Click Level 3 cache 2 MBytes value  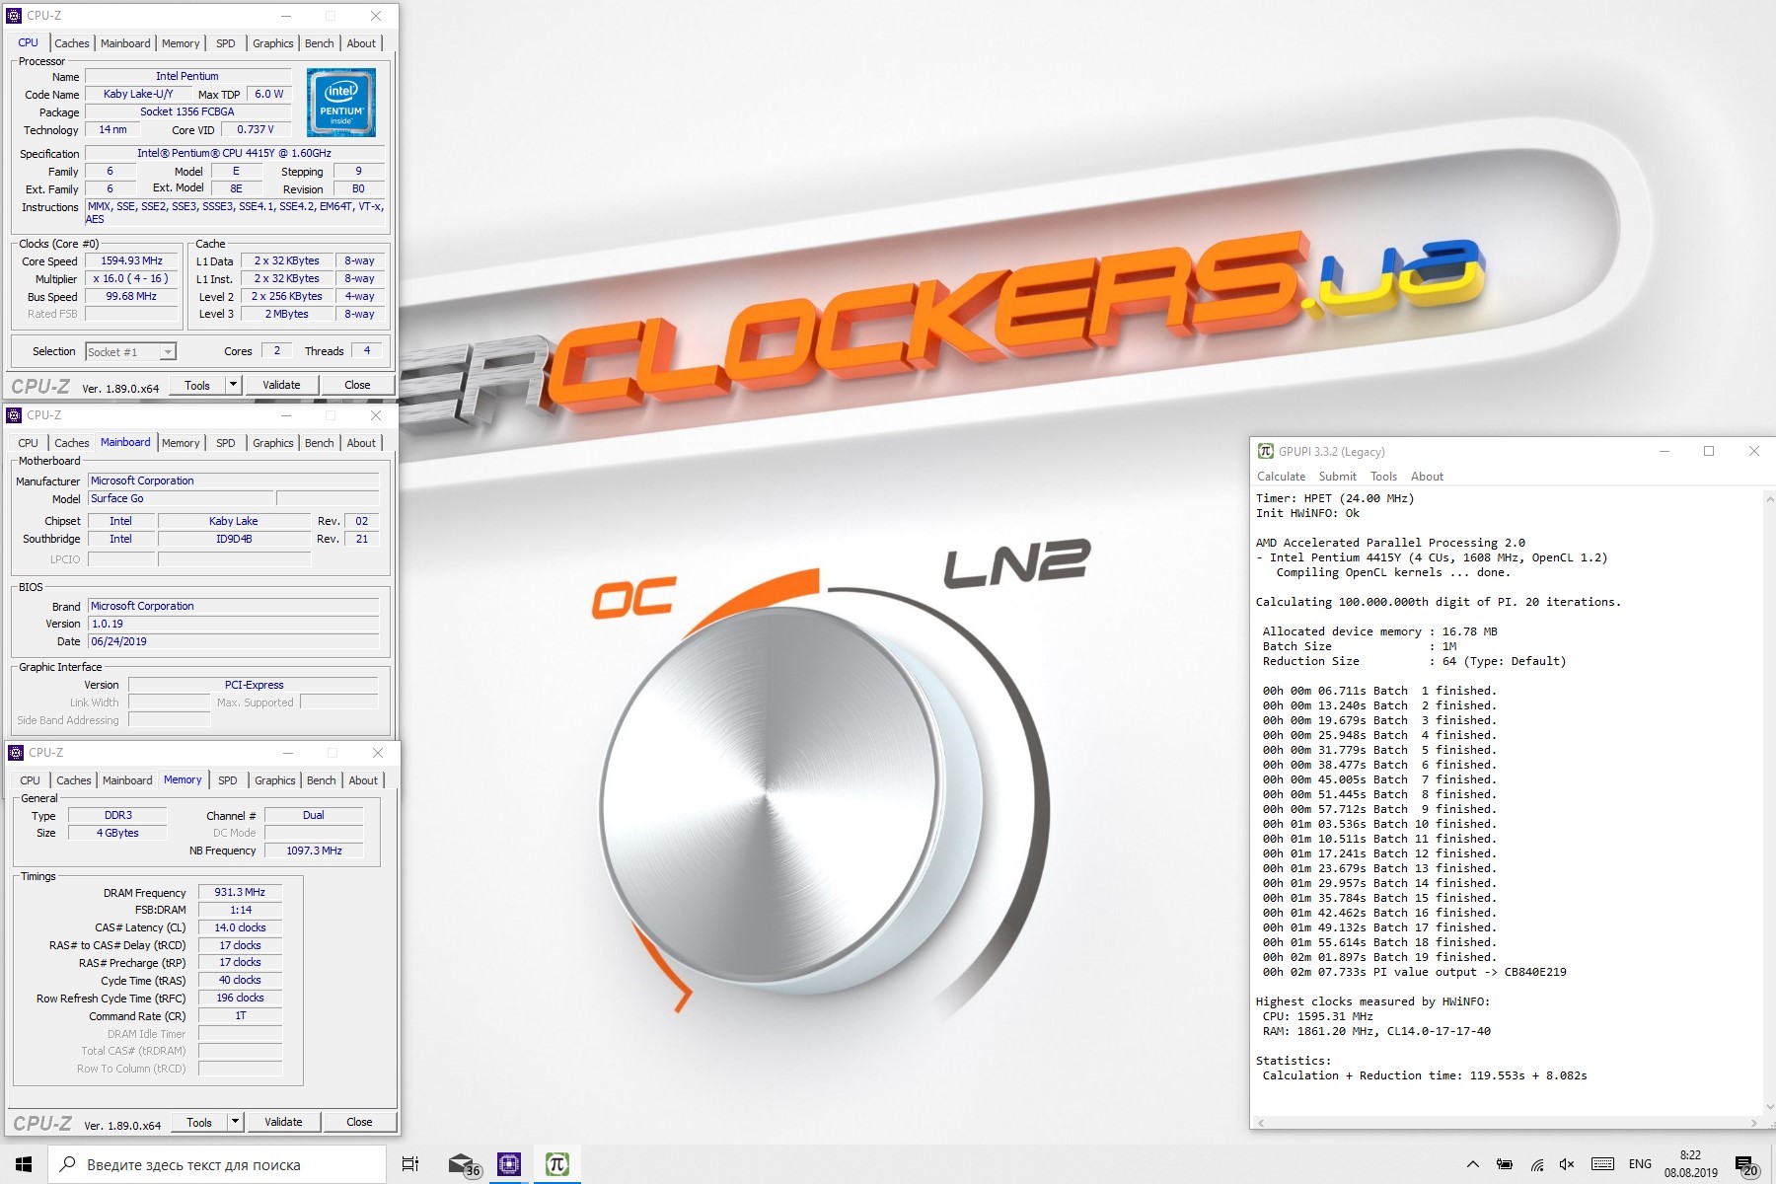[x=286, y=314]
